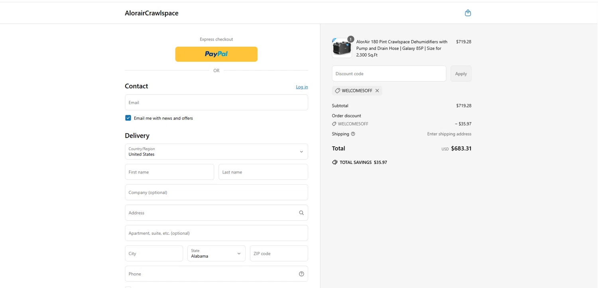Focus the ZIP code field
This screenshot has width=598, height=288.
coord(279,253)
